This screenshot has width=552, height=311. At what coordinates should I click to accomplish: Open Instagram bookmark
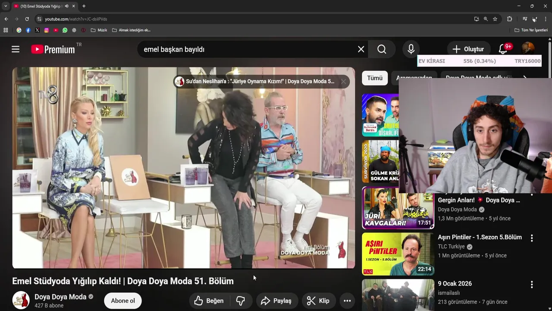pyautogui.click(x=47, y=30)
